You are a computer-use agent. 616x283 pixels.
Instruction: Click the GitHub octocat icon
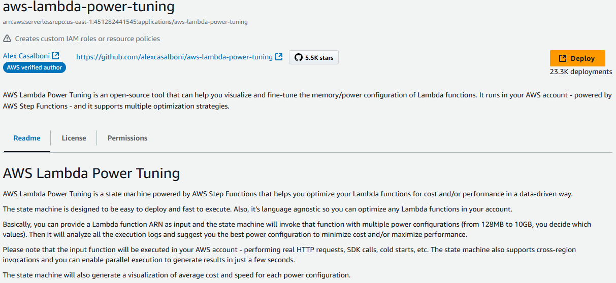click(x=299, y=57)
